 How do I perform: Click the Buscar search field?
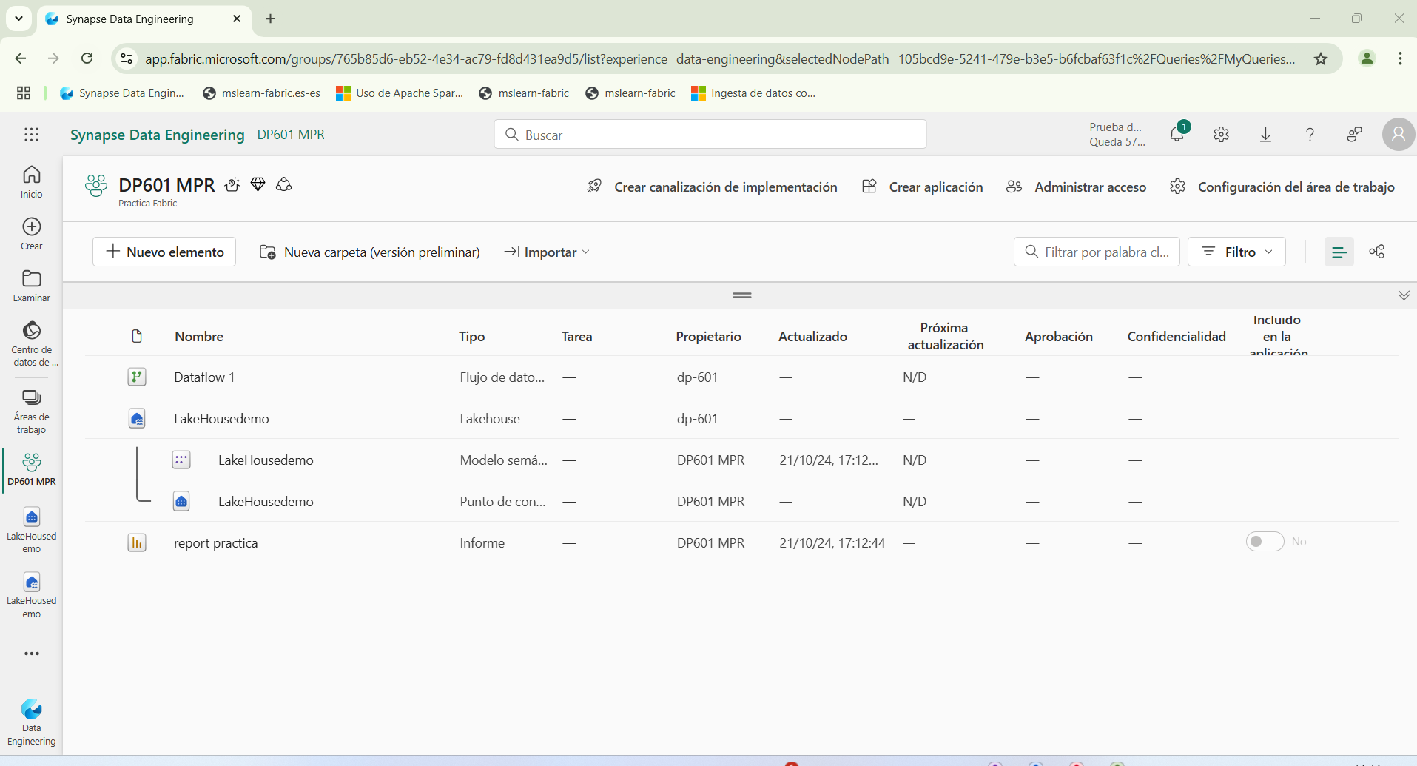point(710,134)
